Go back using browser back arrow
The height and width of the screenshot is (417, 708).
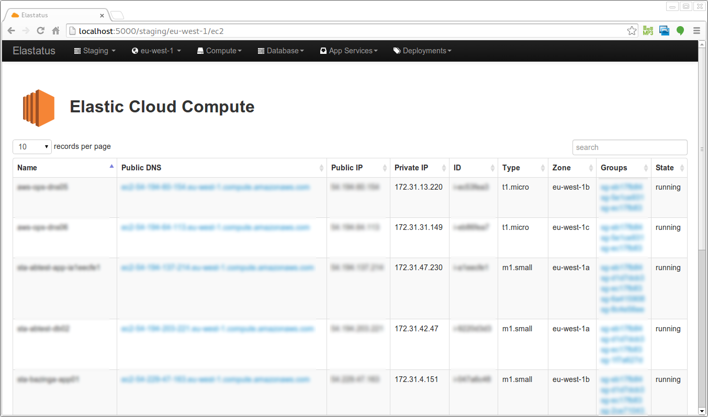coord(11,31)
